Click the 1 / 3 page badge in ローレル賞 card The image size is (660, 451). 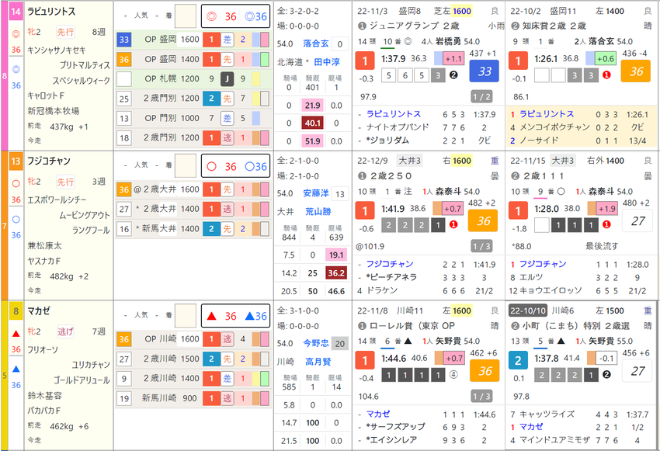click(481, 397)
